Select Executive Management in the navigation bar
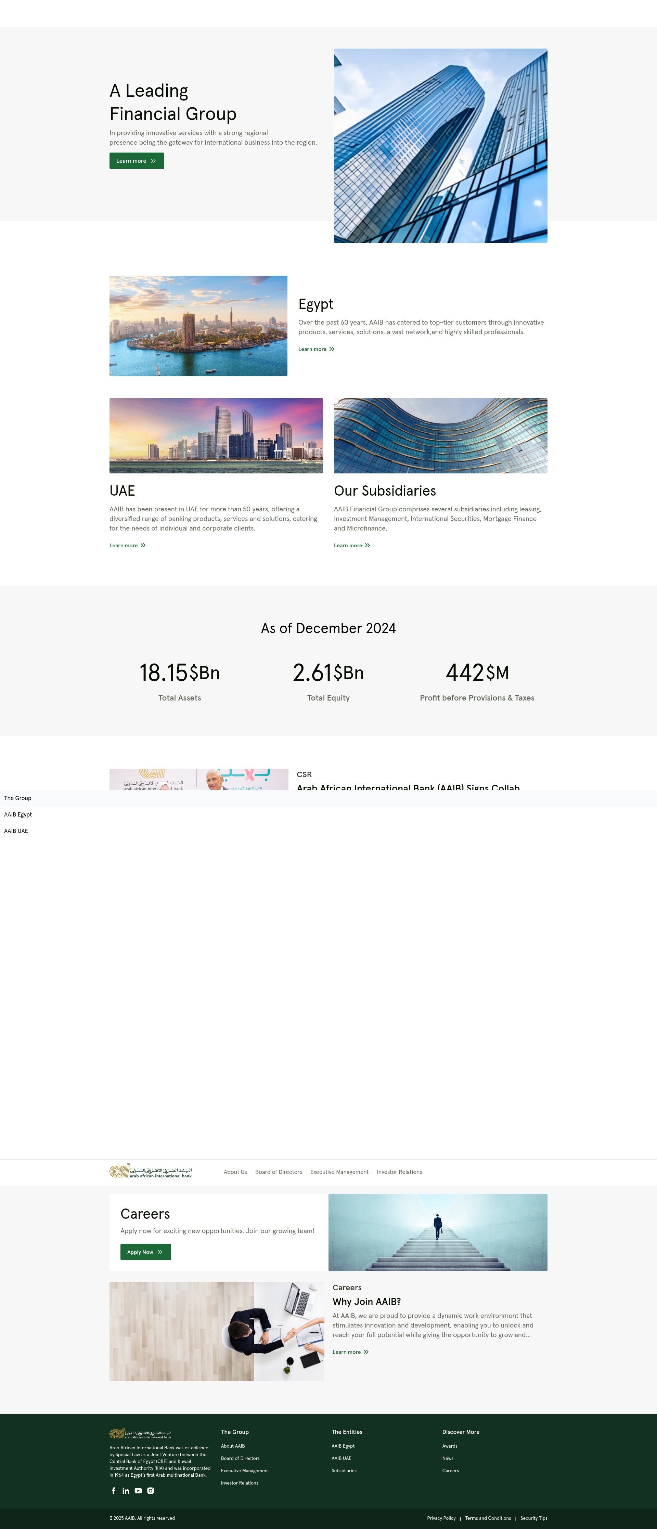Viewport: 657px width, 1529px height. [339, 1172]
